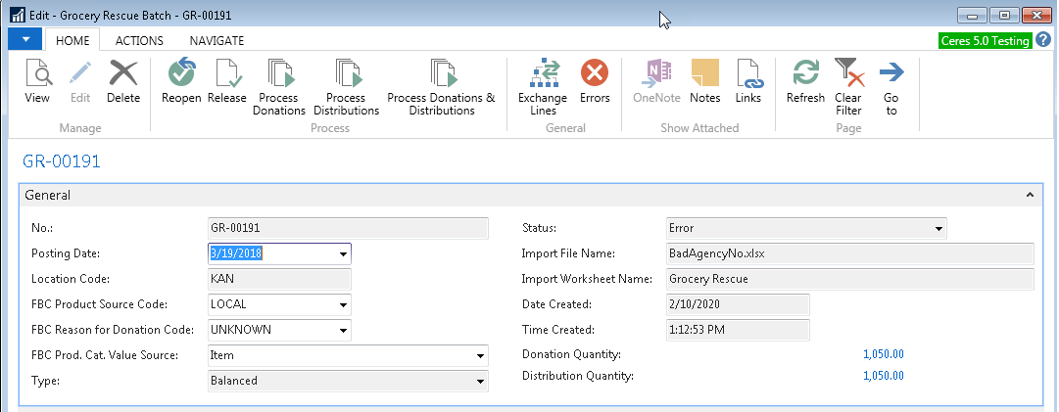
Task: Switch to the ACTIONS ribbon tab
Action: (x=139, y=40)
